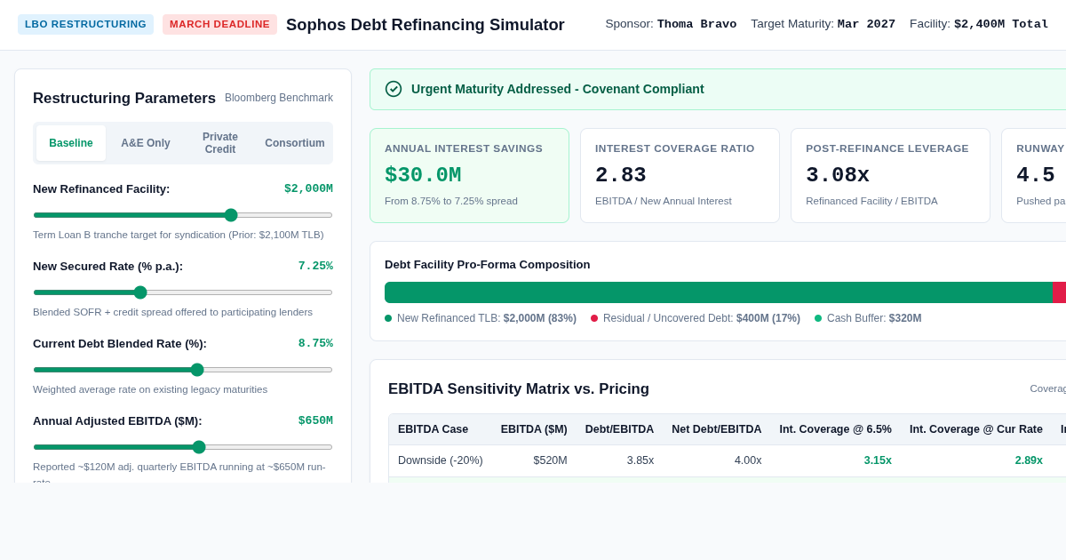Viewport: 1066px width, 560px height.
Task: Click the Debt Facility Pro-Forma Composition heading
Action: (x=488, y=265)
